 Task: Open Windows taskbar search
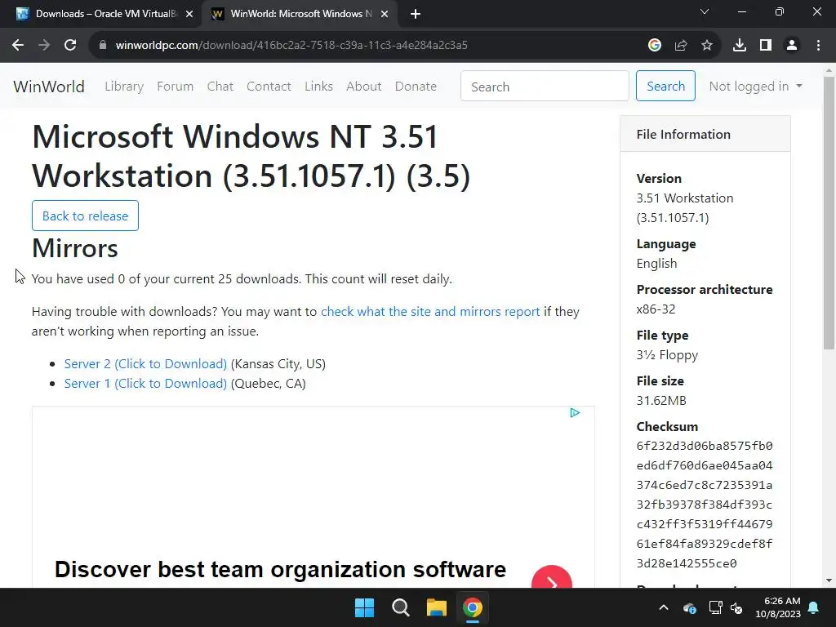(400, 607)
